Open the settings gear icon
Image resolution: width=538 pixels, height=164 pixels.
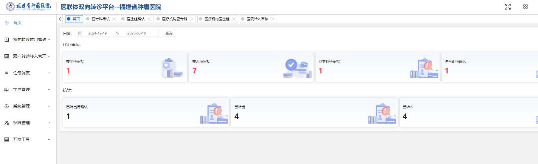(x=525, y=7)
